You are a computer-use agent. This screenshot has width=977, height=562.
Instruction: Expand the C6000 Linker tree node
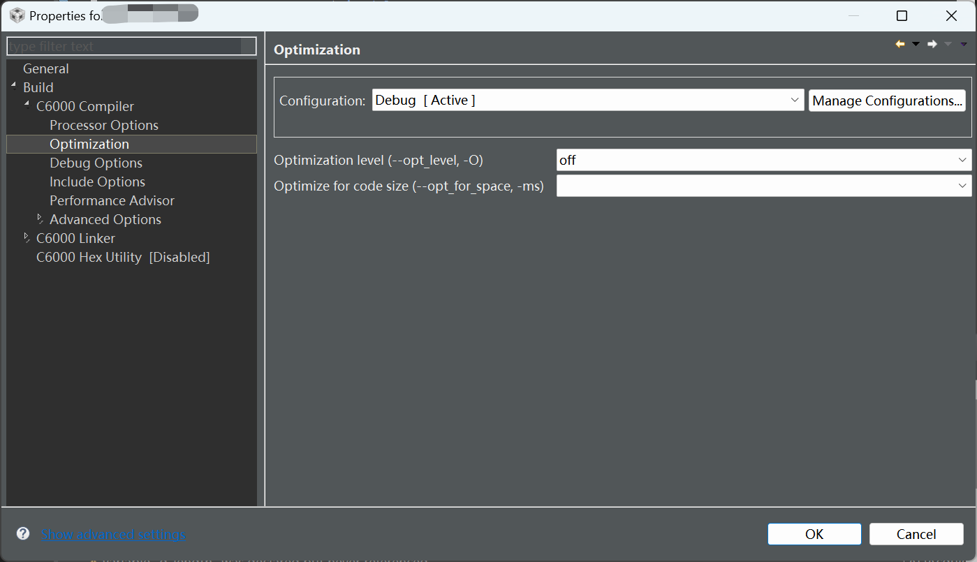(x=27, y=237)
